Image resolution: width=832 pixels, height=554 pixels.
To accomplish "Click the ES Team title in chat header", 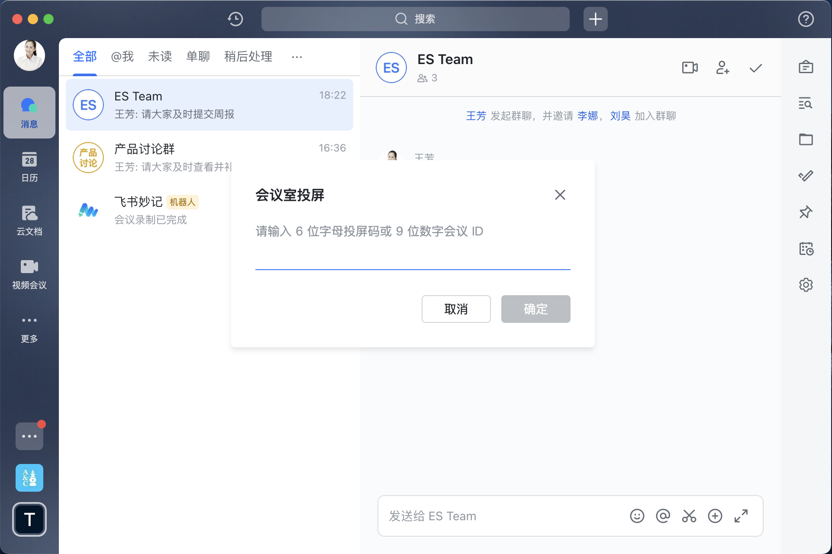I will (x=445, y=59).
